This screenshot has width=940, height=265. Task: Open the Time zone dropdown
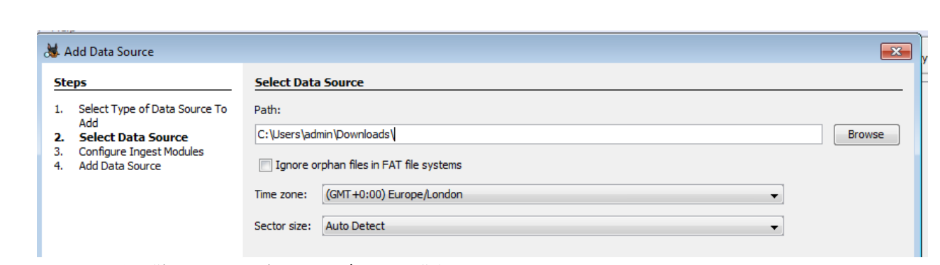[552, 194]
